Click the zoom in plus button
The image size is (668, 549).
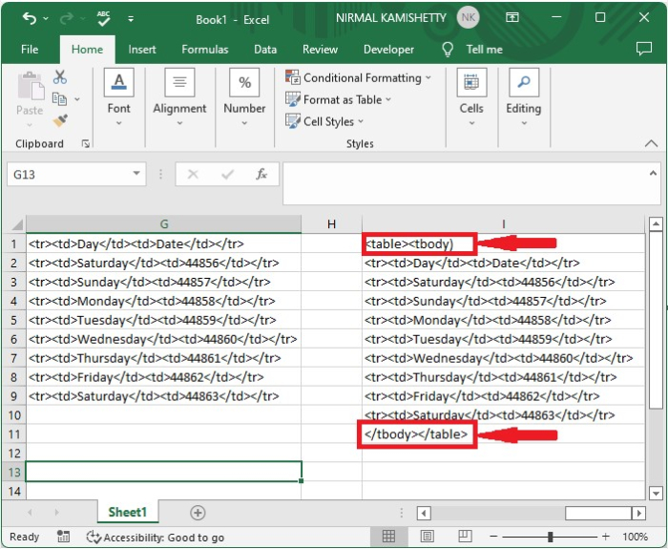click(605, 537)
